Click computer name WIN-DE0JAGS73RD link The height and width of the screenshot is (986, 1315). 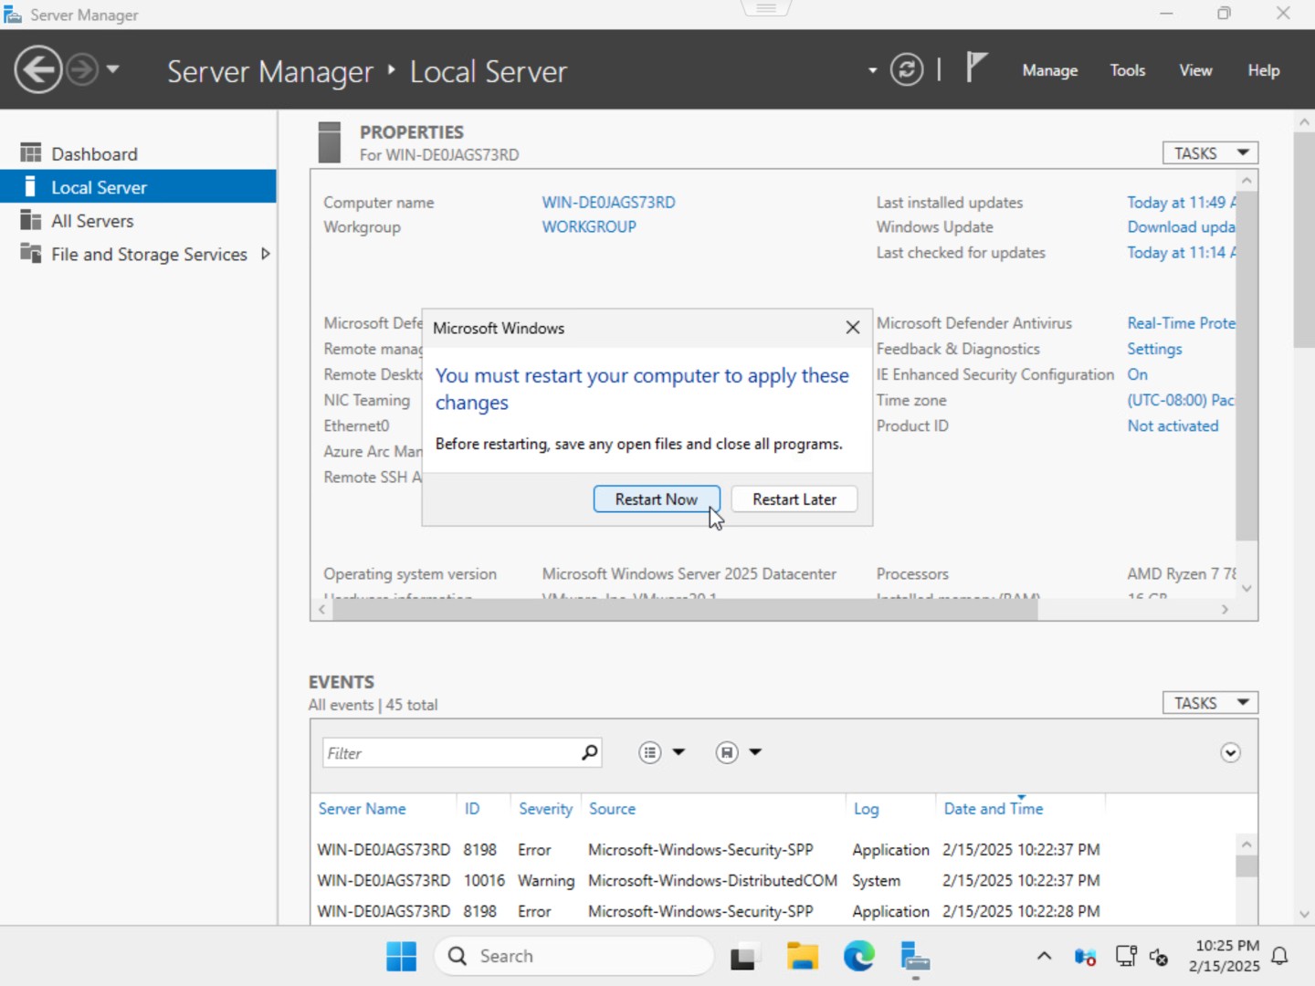(x=609, y=202)
